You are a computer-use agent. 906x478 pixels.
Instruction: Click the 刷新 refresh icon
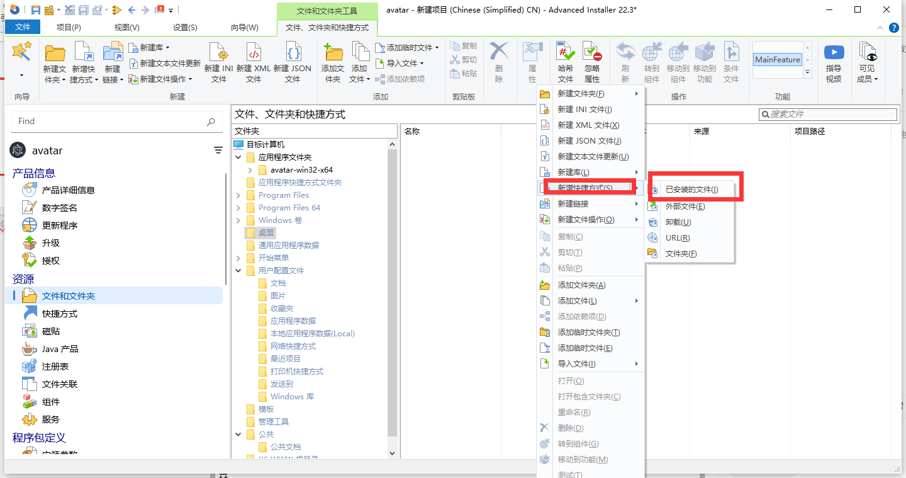point(625,60)
